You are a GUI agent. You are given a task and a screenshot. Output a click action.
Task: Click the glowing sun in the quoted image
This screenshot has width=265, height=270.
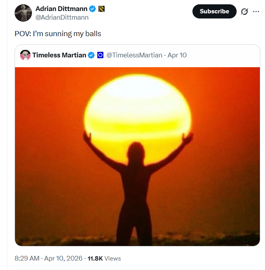pyautogui.click(x=137, y=106)
